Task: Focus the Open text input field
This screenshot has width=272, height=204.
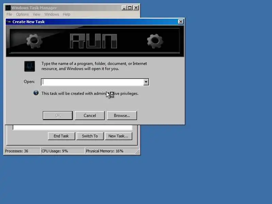Action: click(x=92, y=82)
